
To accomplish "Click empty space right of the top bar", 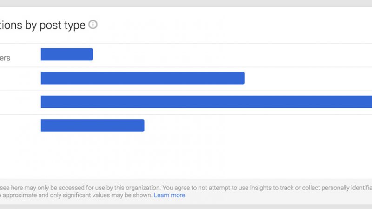I will pyautogui.click(x=232, y=55).
